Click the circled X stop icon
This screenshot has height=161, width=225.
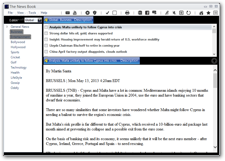pos(87,13)
